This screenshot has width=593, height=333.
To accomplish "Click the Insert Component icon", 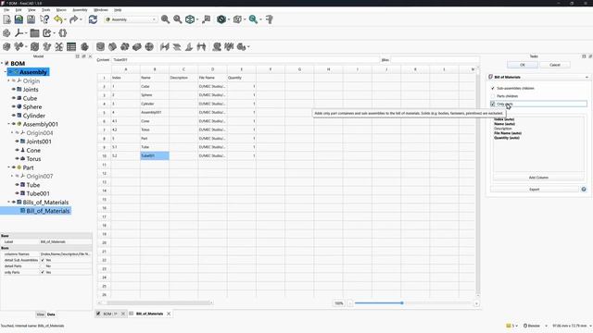I will click(x=19, y=47).
